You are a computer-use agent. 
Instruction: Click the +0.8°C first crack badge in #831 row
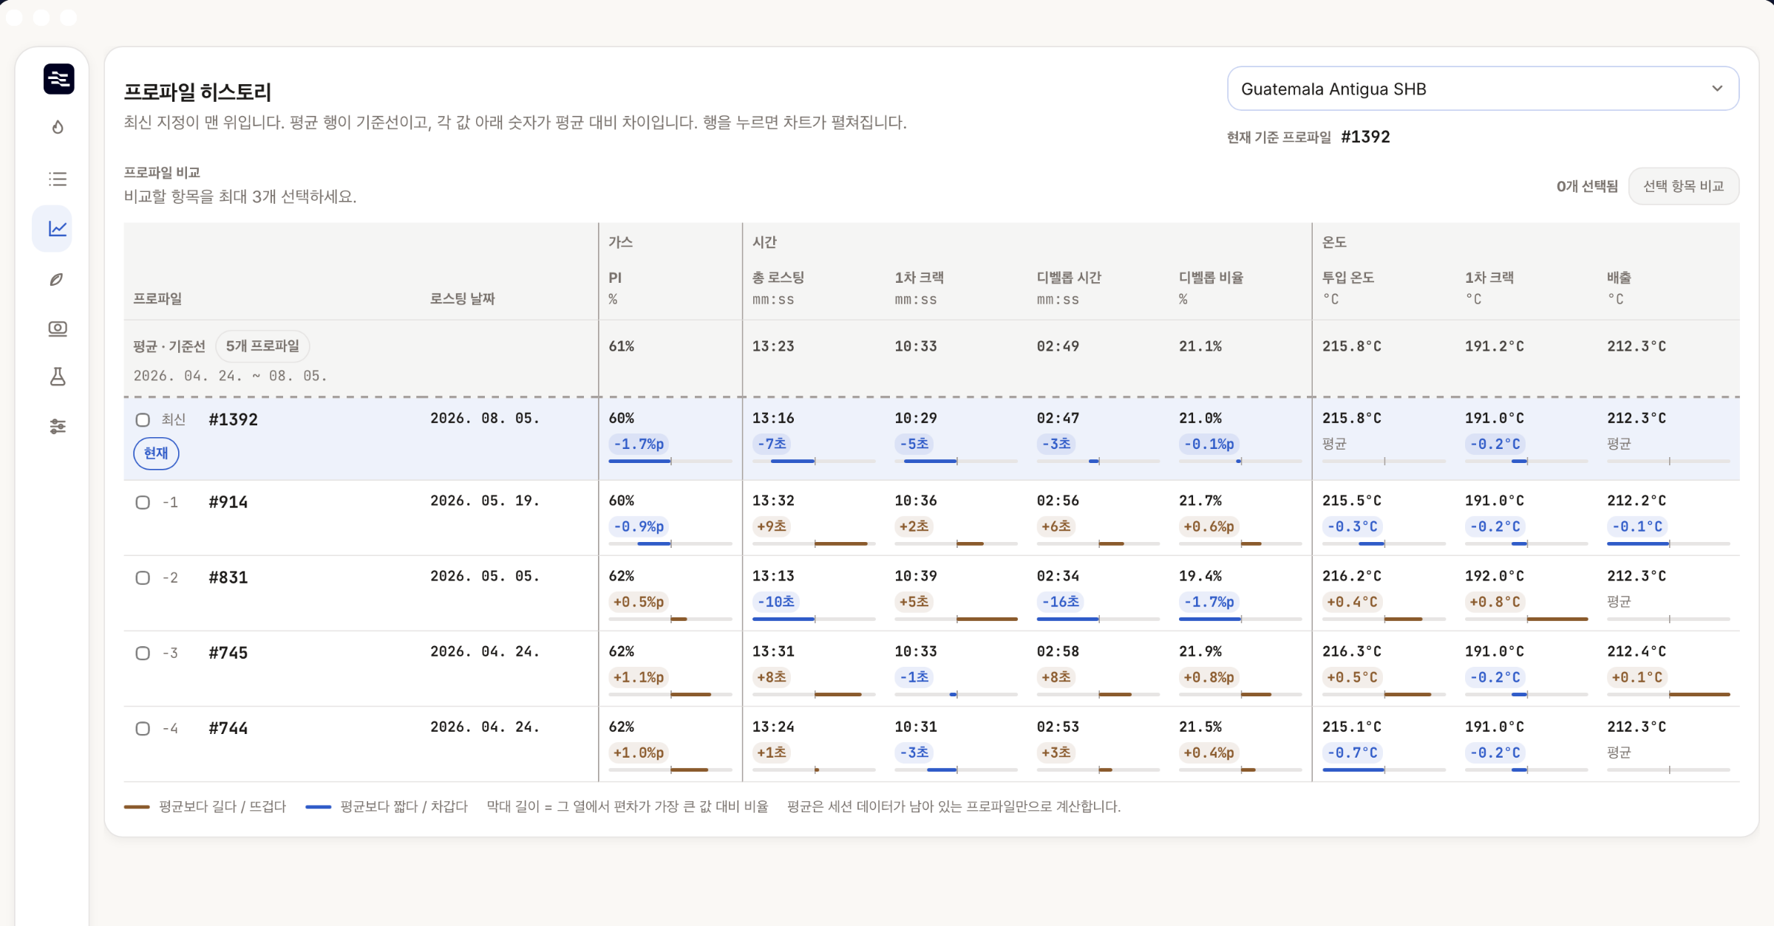click(1495, 602)
